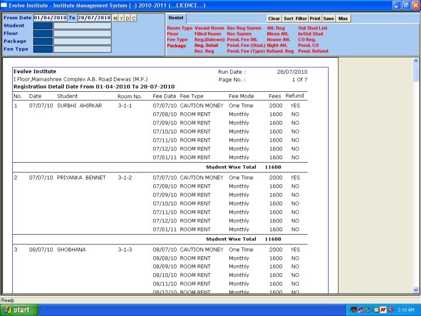
Task: Click the Y date shortcut button
Action: coord(122,18)
